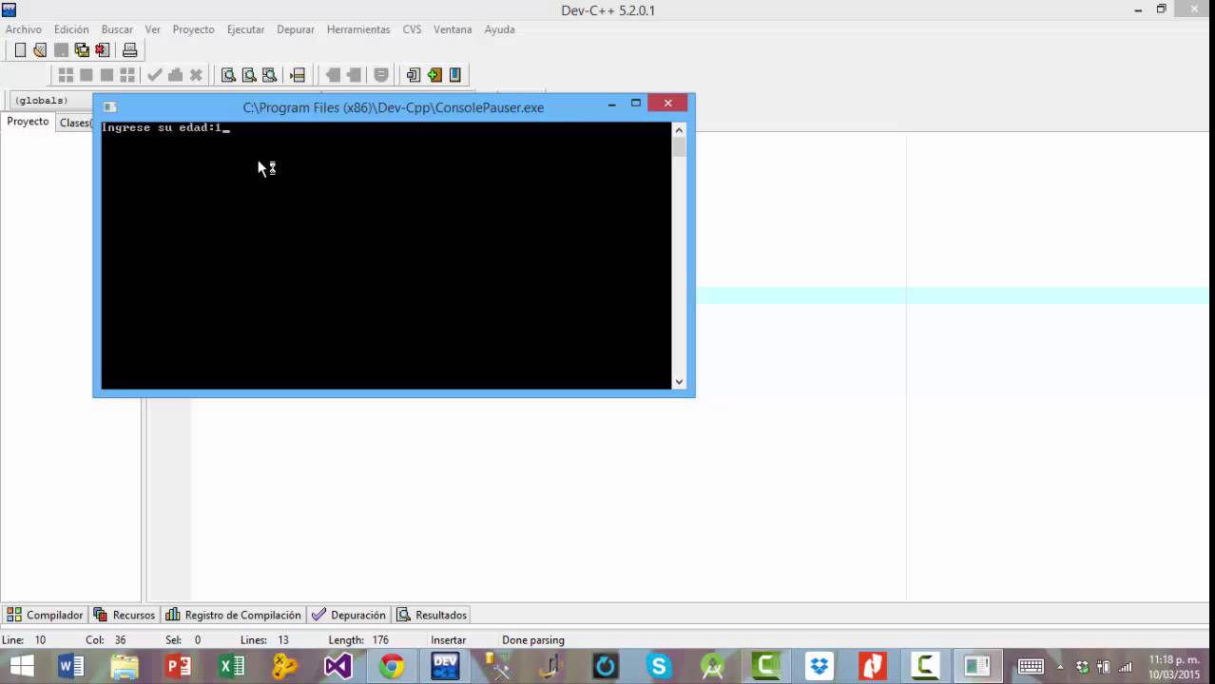Click the grayed Save toolbar icon
1215x684 pixels.
pyautogui.click(x=61, y=50)
